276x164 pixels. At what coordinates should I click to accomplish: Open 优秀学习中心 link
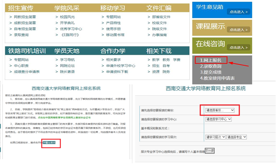[x=71, y=29]
